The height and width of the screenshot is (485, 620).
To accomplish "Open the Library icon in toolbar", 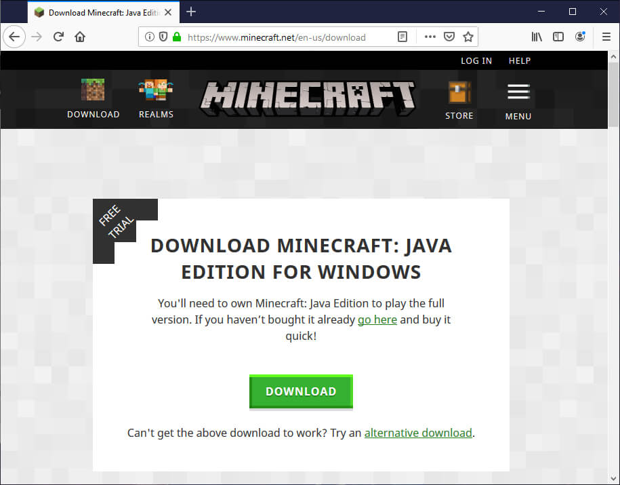I will point(537,37).
